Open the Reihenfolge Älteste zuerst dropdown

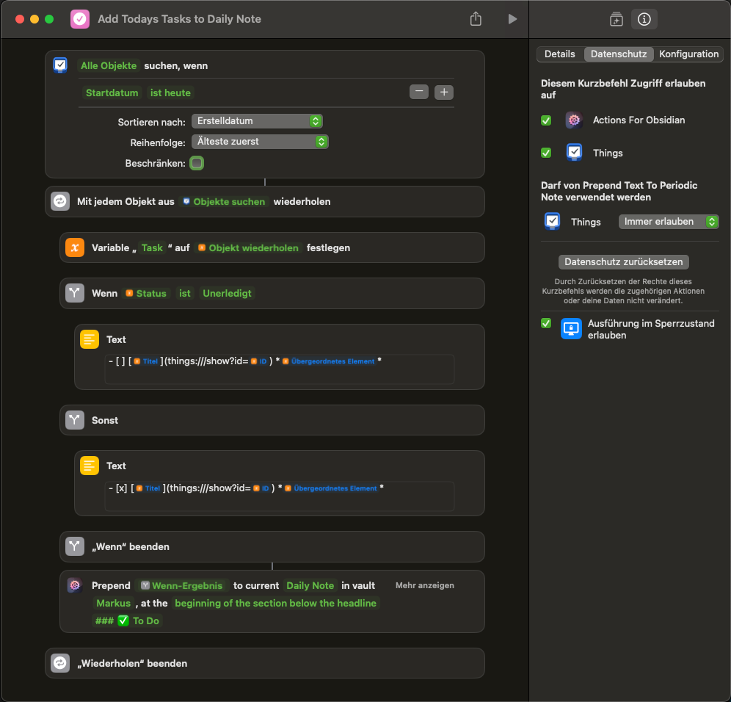[260, 142]
